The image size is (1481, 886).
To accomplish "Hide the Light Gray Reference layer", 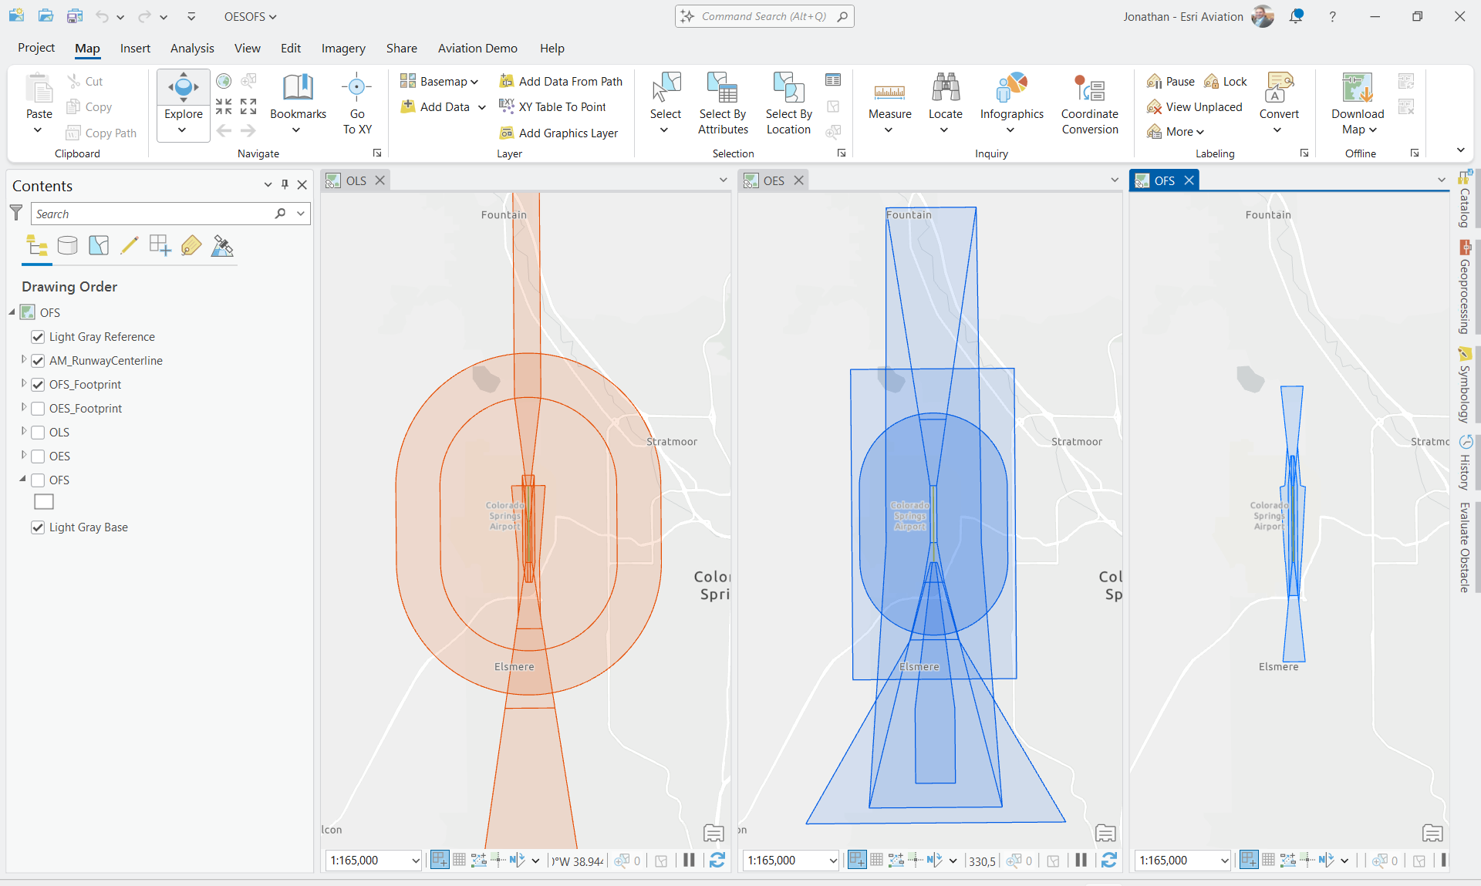I will coord(37,336).
